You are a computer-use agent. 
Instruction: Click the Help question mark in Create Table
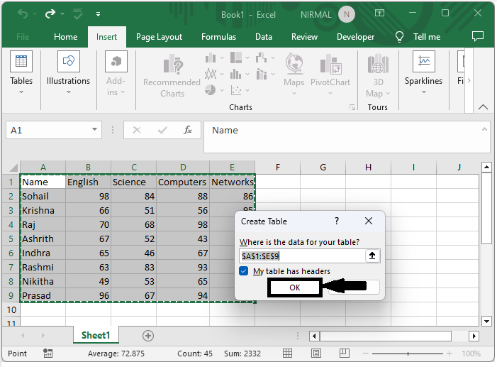click(x=337, y=221)
